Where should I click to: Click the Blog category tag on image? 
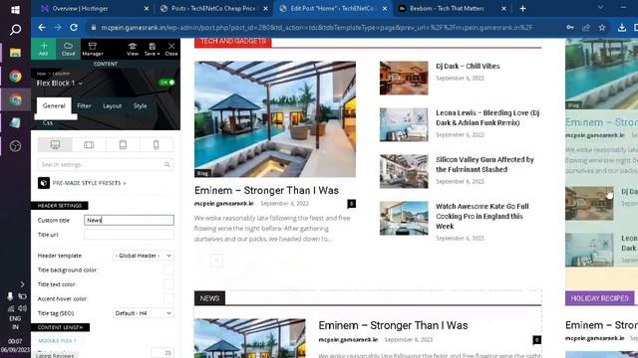[x=202, y=173]
